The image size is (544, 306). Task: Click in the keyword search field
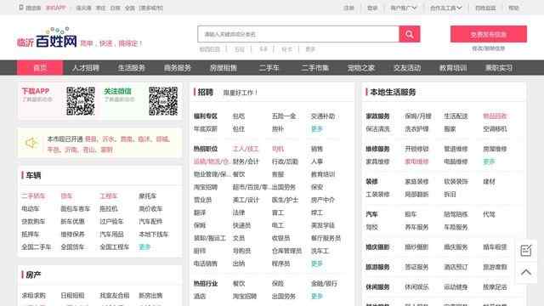(298, 34)
